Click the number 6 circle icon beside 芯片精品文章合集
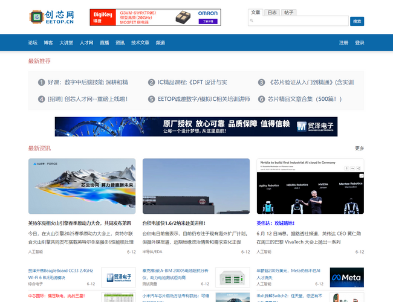The image size is (393, 302). click(261, 99)
